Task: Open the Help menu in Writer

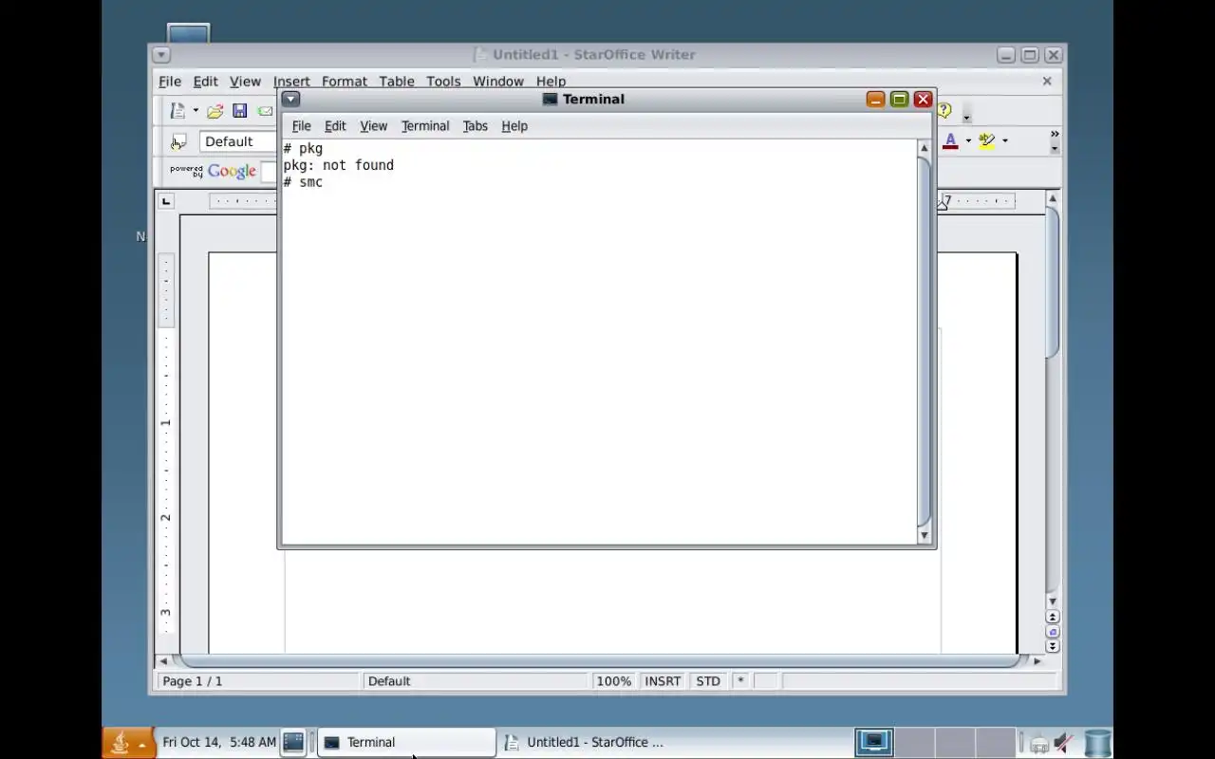Action: click(551, 82)
